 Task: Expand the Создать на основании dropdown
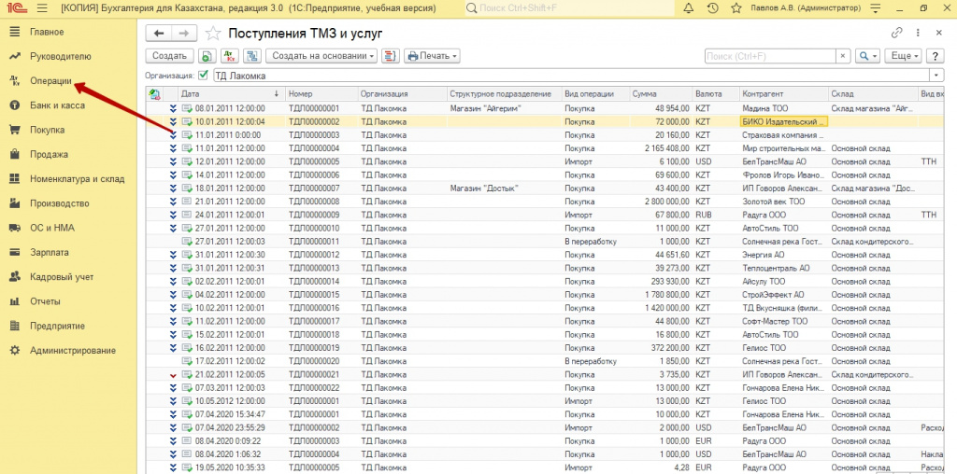(x=321, y=56)
